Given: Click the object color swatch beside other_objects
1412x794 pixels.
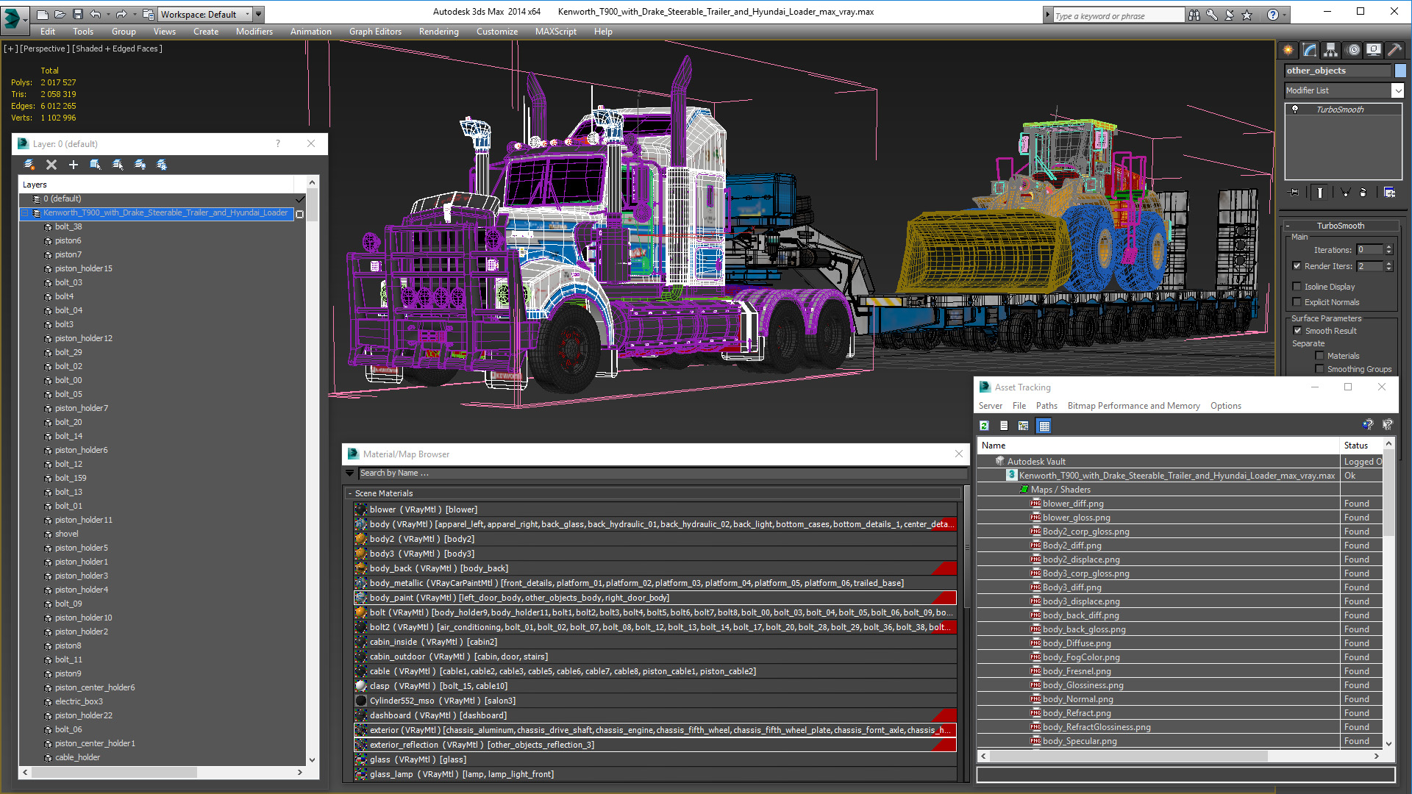Looking at the screenshot, I should [1400, 71].
